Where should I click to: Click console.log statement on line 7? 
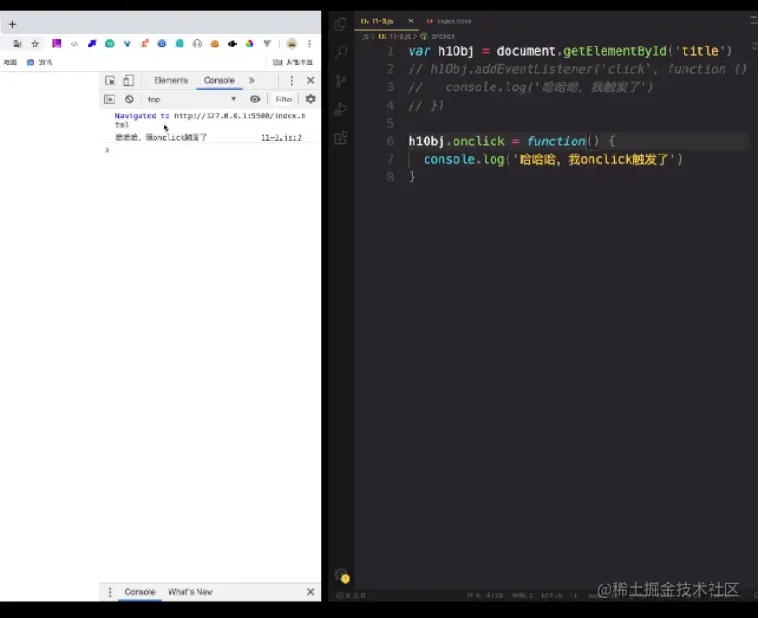pyautogui.click(x=552, y=159)
